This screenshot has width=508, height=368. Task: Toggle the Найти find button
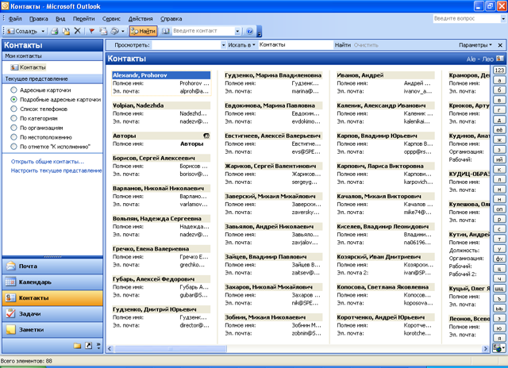click(x=143, y=31)
